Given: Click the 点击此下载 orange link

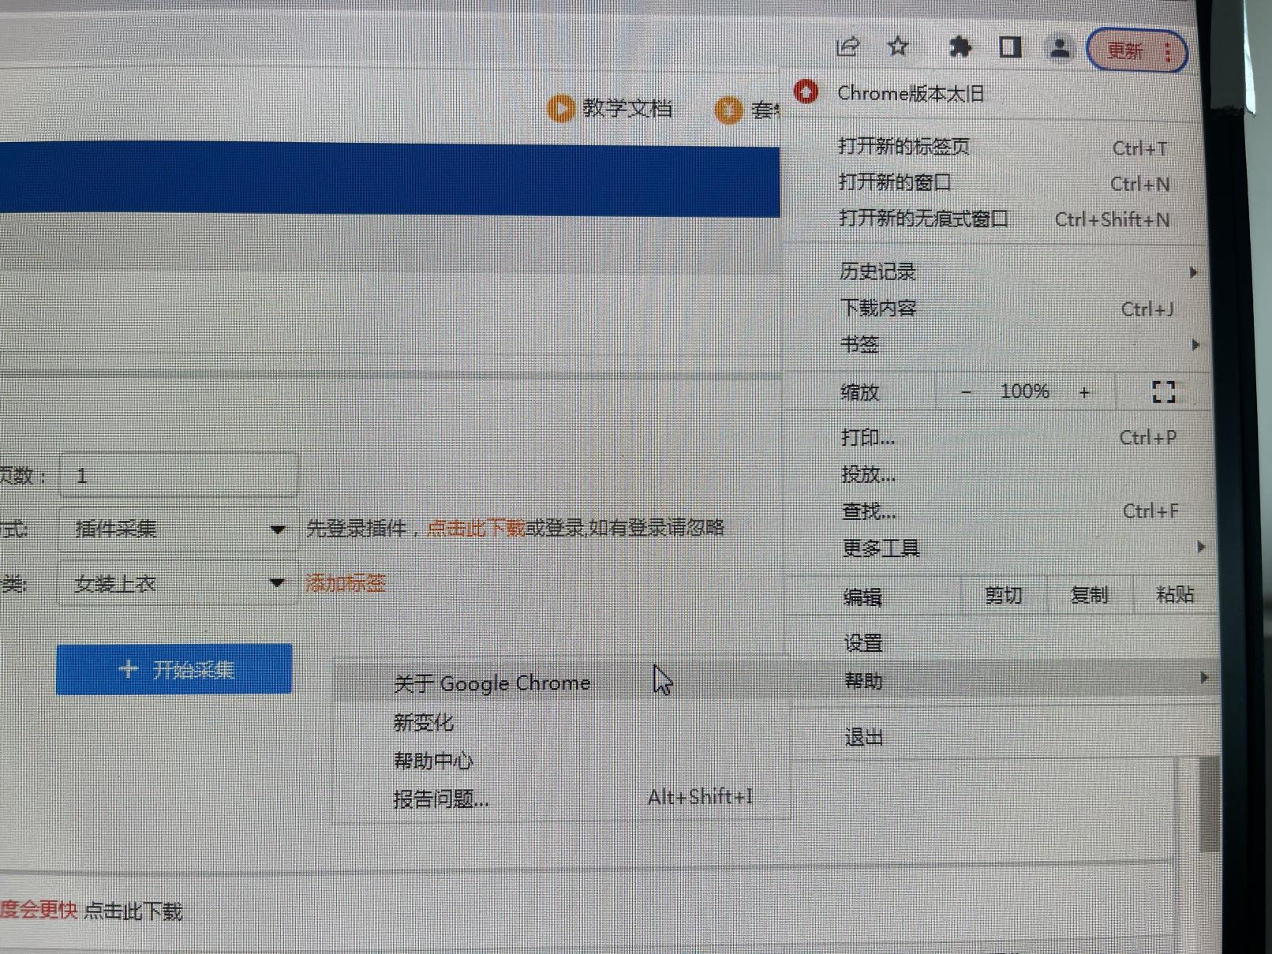Looking at the screenshot, I should 476,528.
